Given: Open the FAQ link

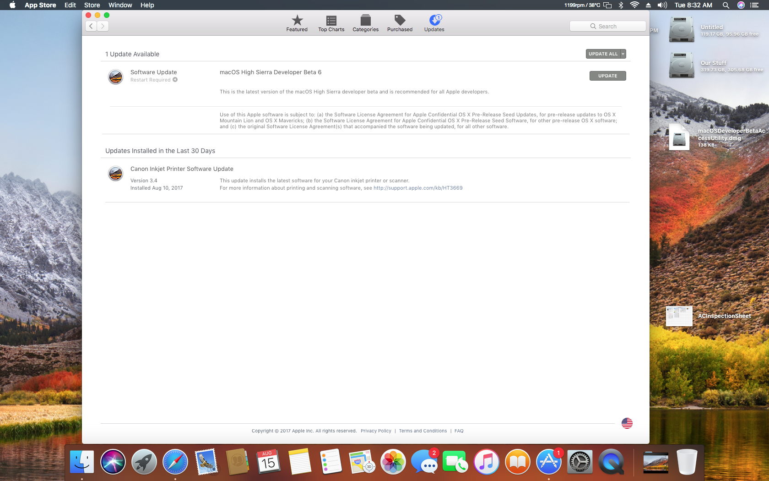Looking at the screenshot, I should tap(459, 431).
